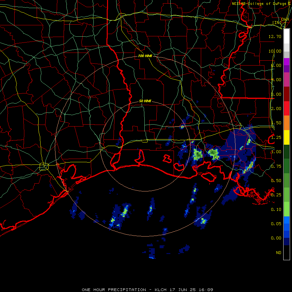
Task: Click the 0.25 scale value
Action: pyautogui.click(x=276, y=195)
